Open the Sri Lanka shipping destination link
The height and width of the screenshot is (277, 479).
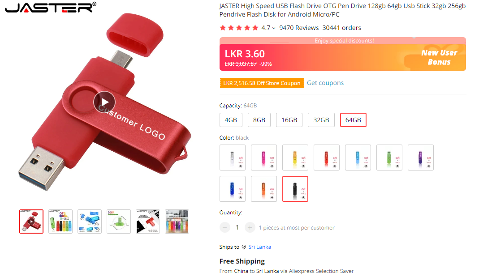coord(259,247)
